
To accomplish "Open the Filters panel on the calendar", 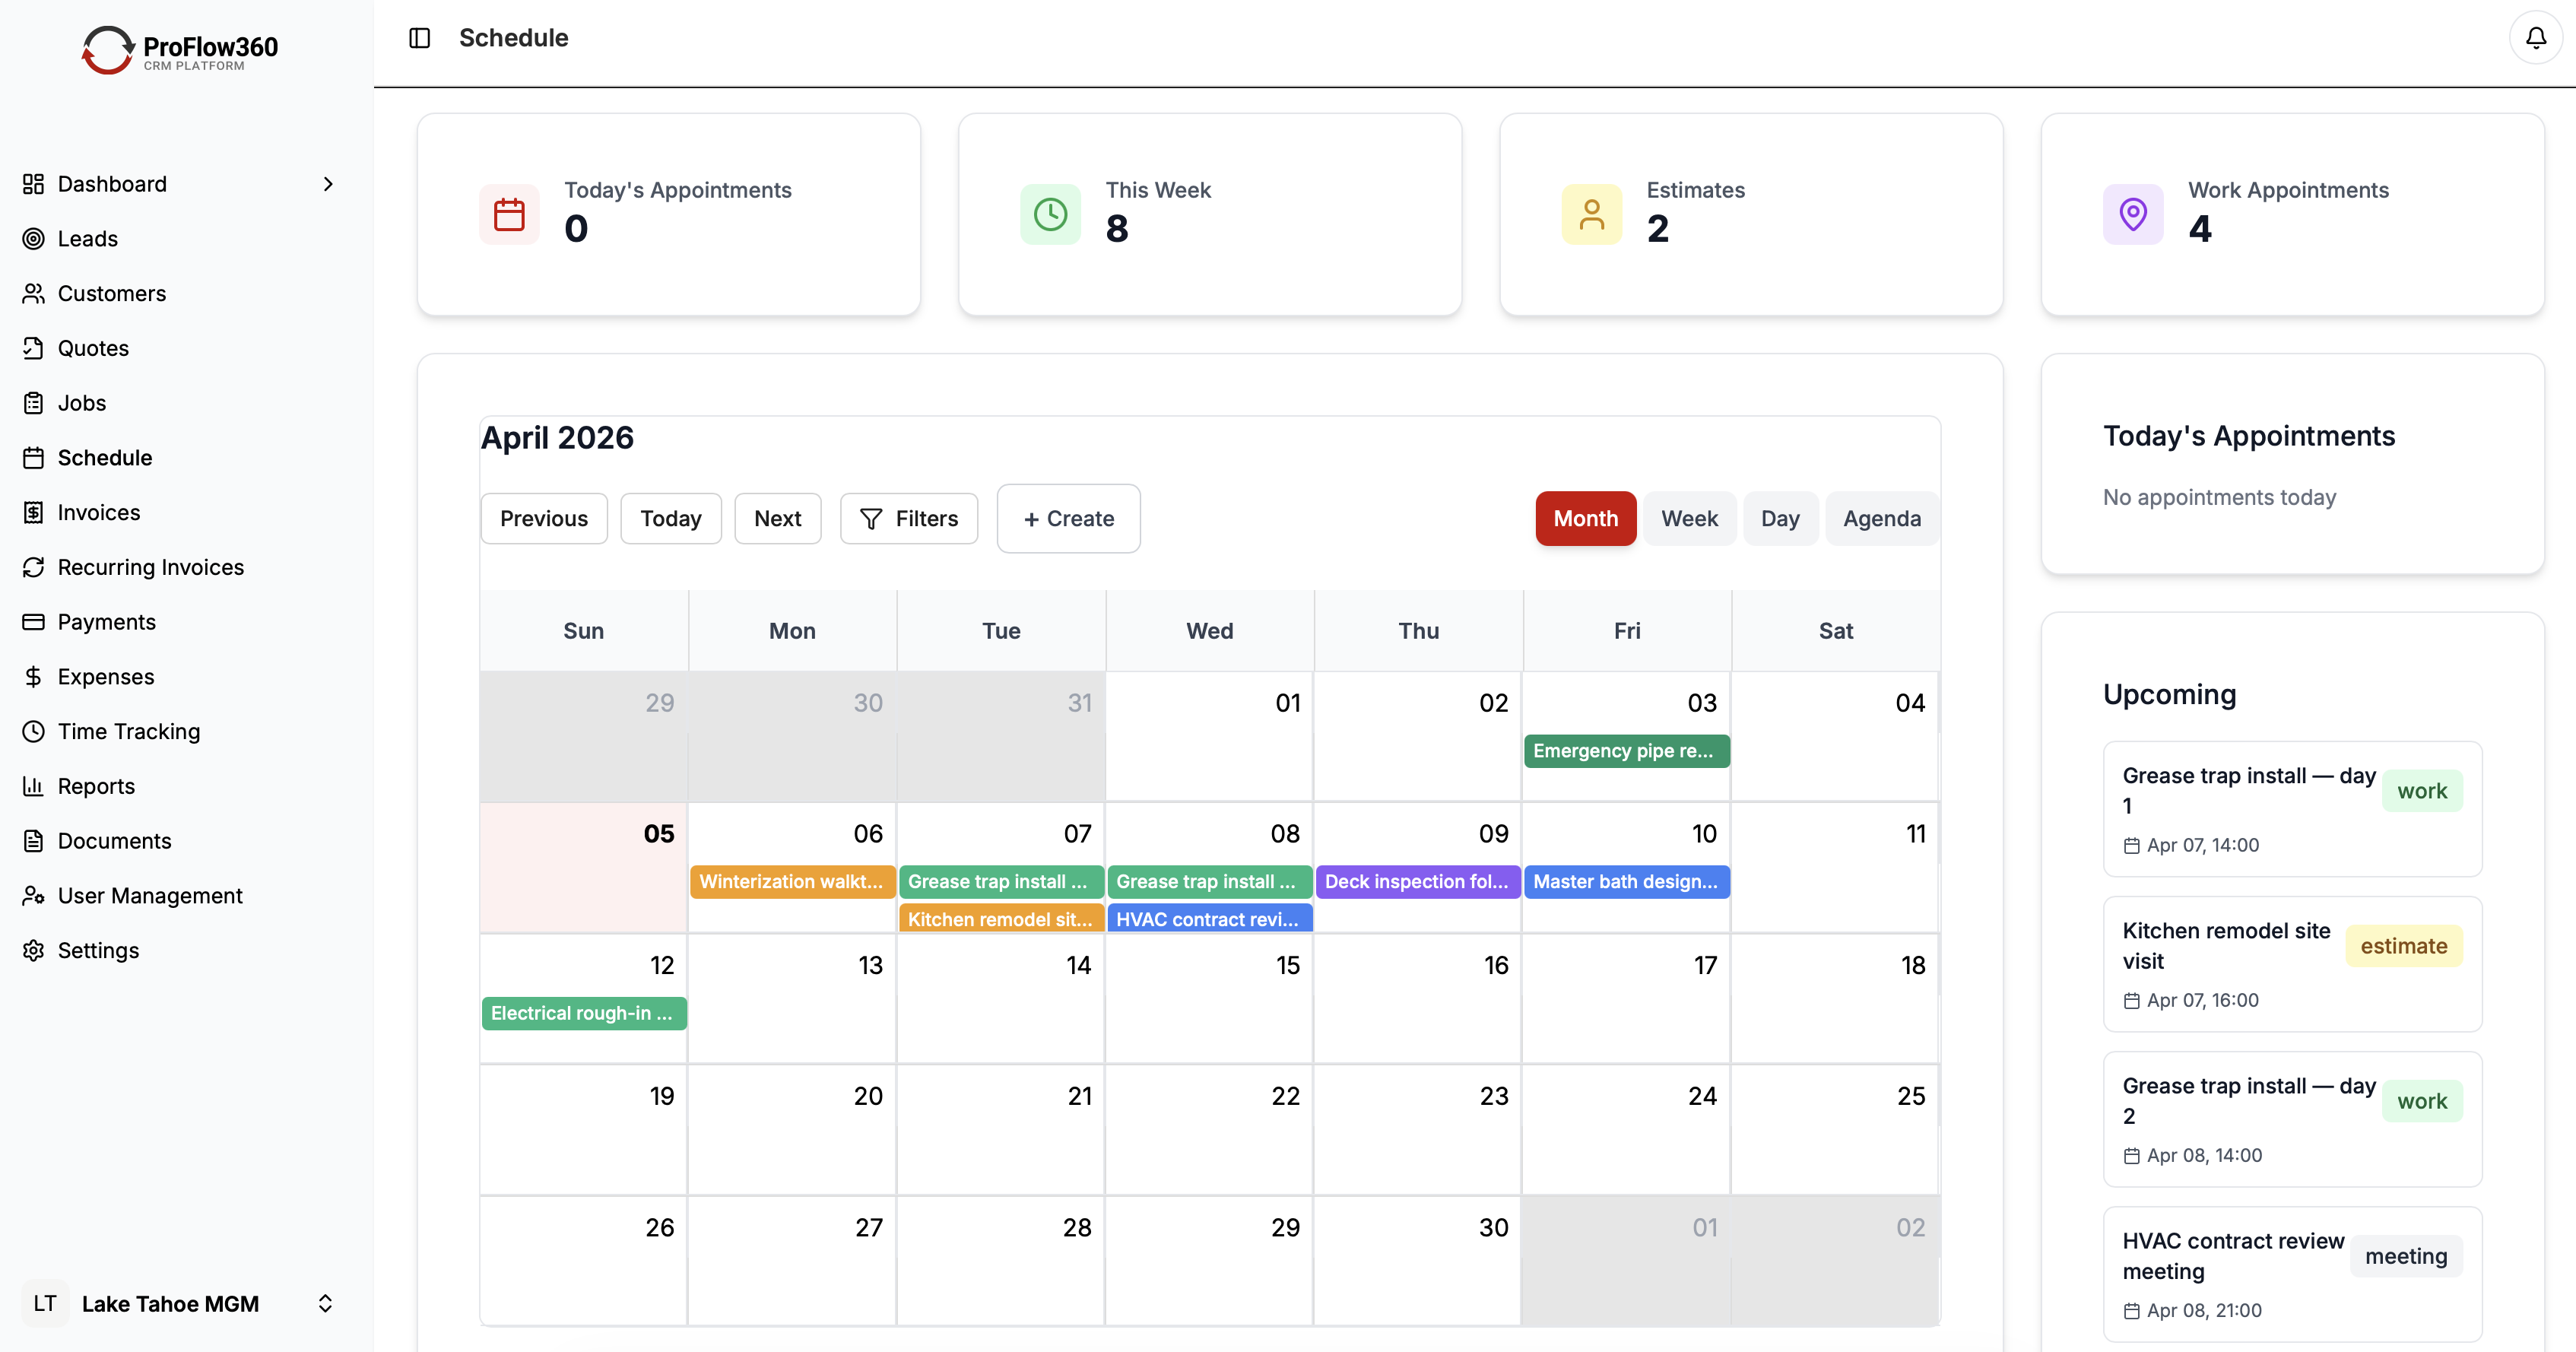I will pyautogui.click(x=908, y=518).
